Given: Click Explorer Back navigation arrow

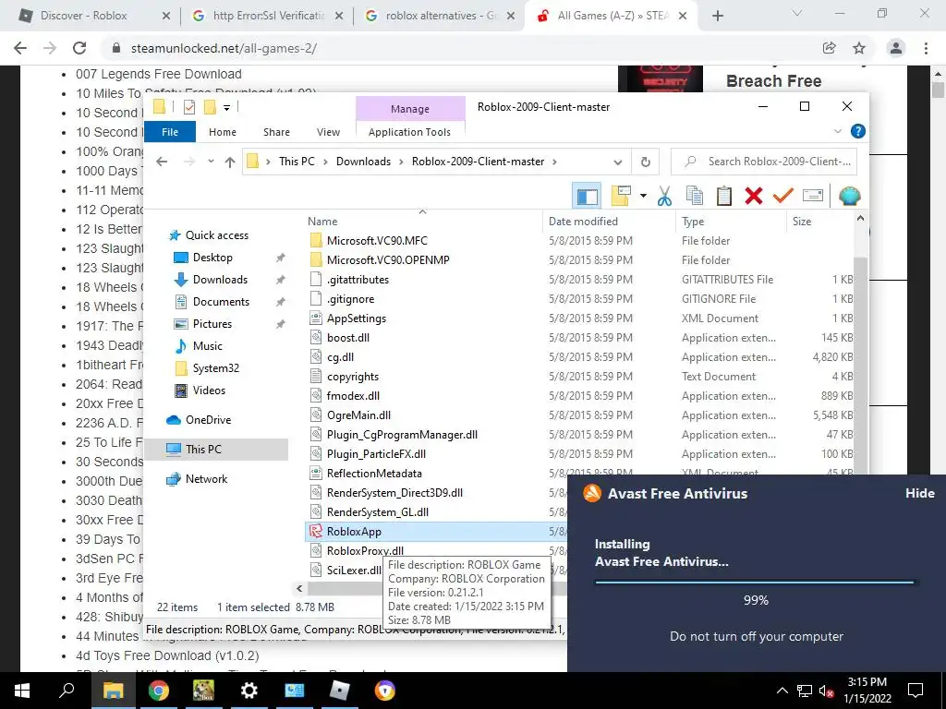Looking at the screenshot, I should tap(162, 162).
